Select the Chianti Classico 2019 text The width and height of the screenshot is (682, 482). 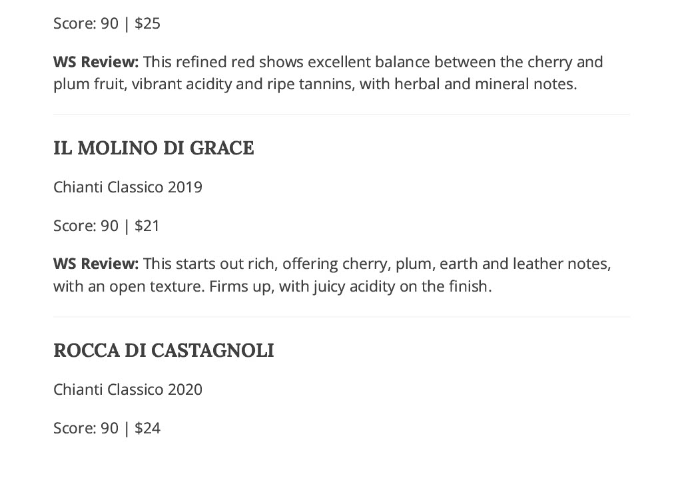click(x=128, y=187)
